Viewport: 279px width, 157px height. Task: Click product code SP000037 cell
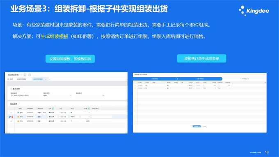point(30,113)
